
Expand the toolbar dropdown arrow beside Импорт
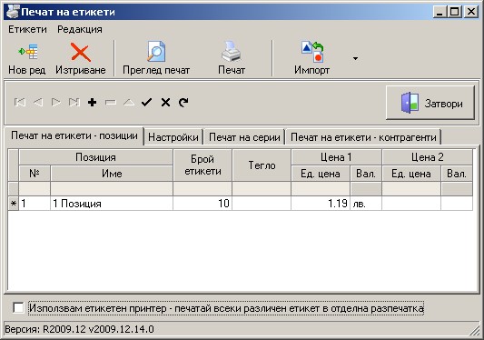pos(355,58)
